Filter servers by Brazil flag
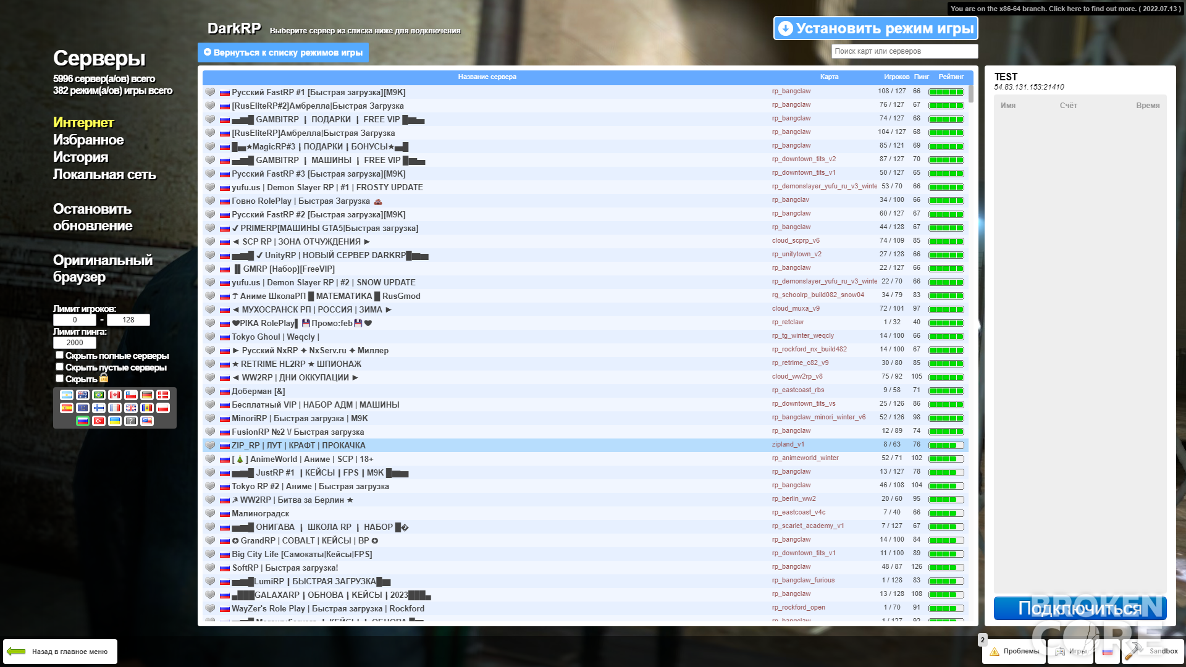 (x=99, y=395)
